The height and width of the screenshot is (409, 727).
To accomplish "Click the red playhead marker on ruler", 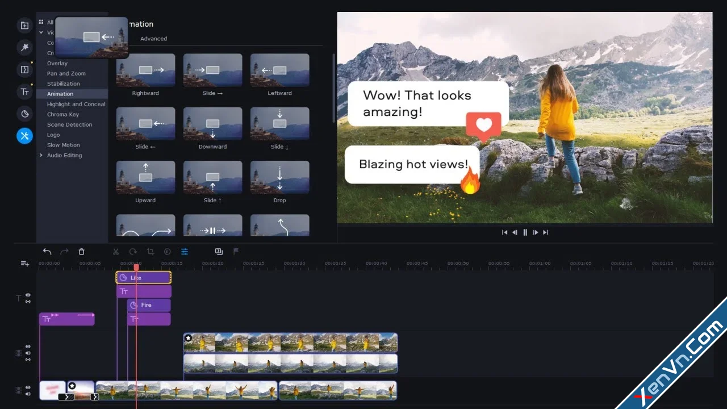I will [136, 267].
